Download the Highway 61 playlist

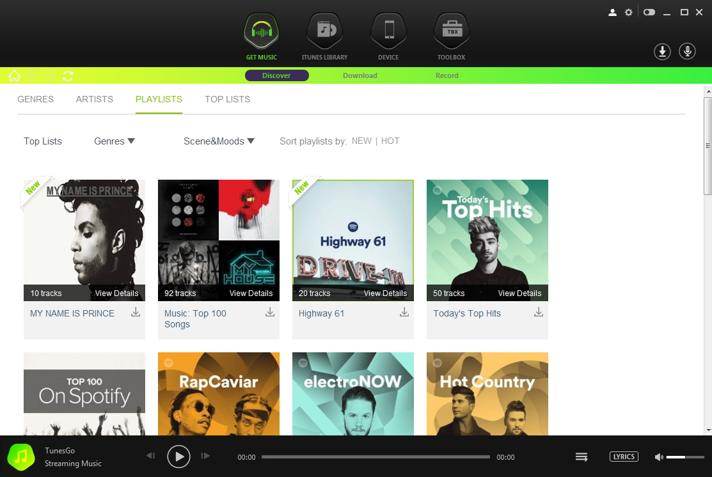click(404, 312)
